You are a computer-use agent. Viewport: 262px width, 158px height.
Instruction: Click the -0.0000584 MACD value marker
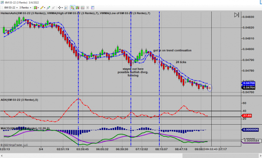click(251, 141)
